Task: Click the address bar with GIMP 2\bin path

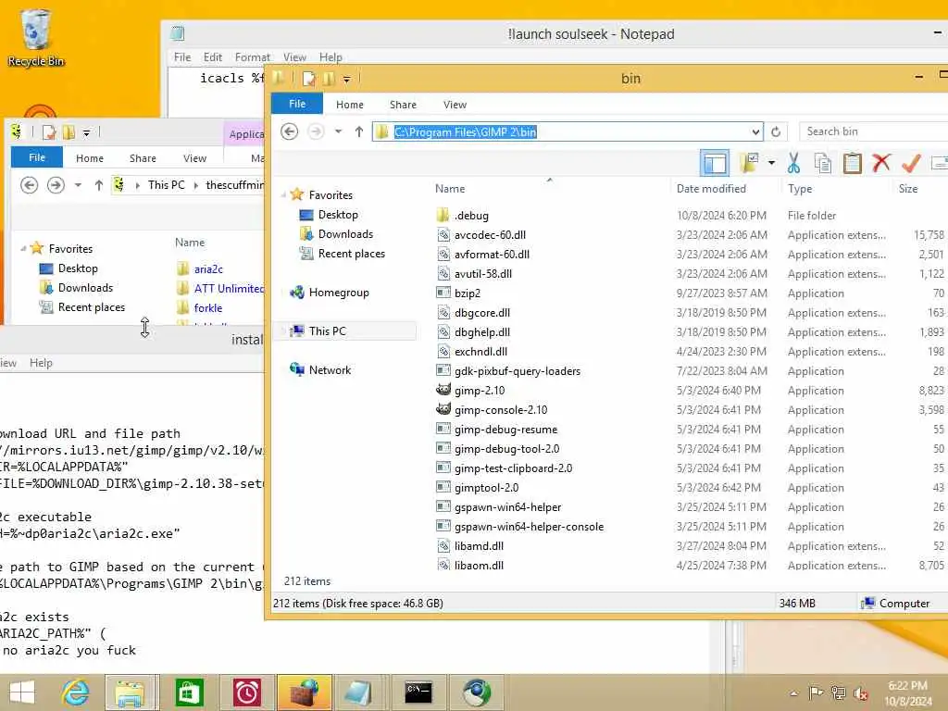Action: point(567,131)
